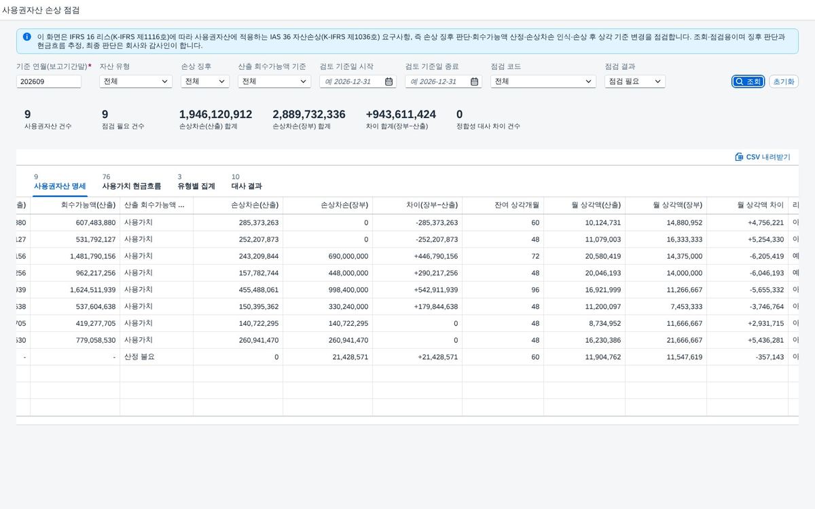Image resolution: width=815 pixels, height=509 pixels.
Task: Click the 20,580,419 monthly depreciation cell
Action: pos(585,257)
